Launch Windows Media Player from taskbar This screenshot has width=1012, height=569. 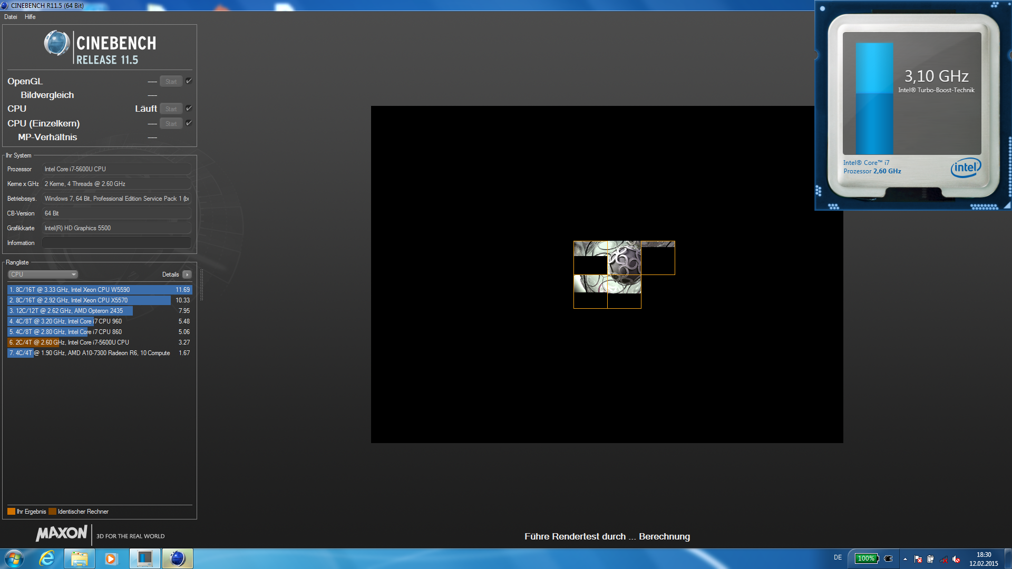point(111,558)
